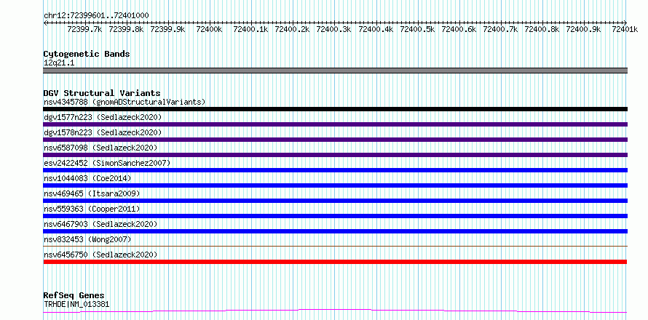Screen dimensions: 648x320
Task: Click the Cytogenetic Bands track heading
Action: pyautogui.click(x=87, y=54)
